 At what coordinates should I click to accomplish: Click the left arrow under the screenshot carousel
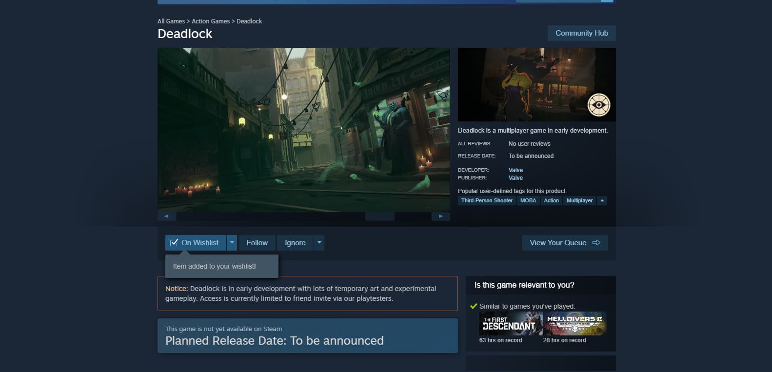[166, 216]
